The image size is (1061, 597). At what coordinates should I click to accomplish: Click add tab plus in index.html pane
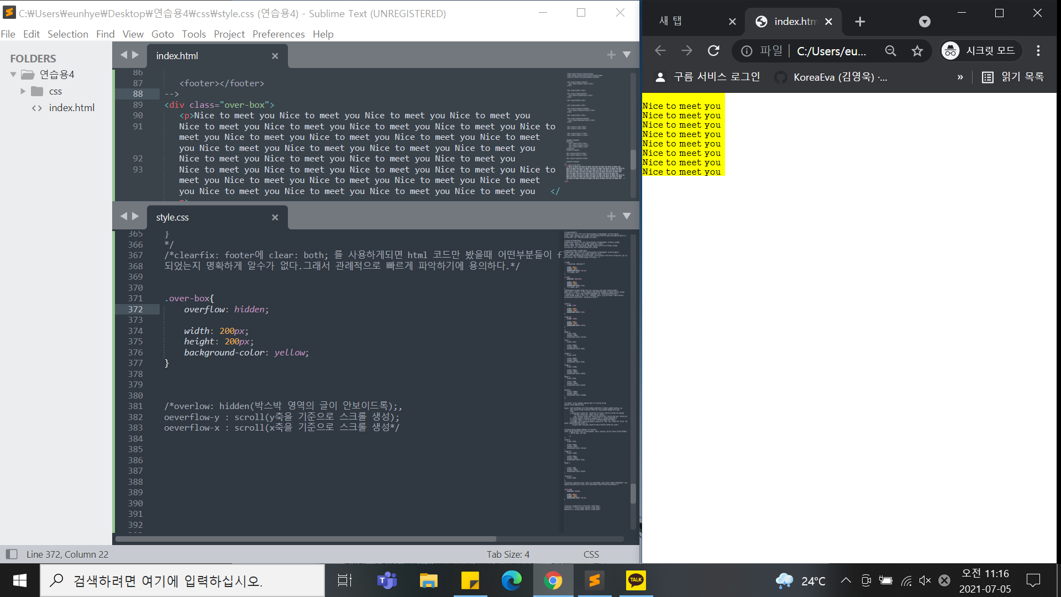(611, 55)
